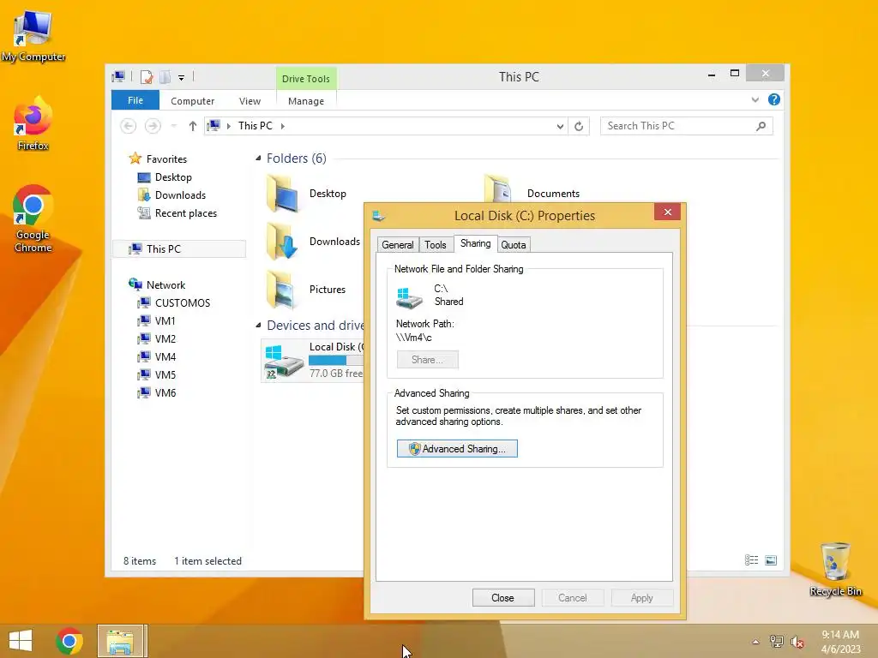878x658 pixels.
Task: Open Desktop under Favorites
Action: tap(173, 177)
